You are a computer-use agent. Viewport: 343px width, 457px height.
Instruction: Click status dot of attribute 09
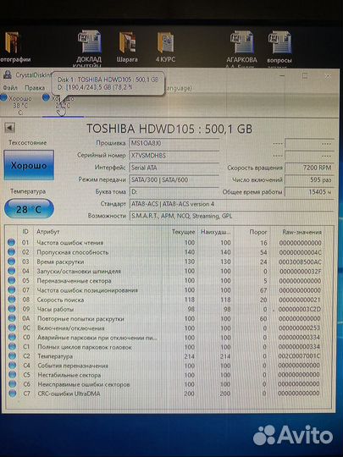tap(12, 309)
